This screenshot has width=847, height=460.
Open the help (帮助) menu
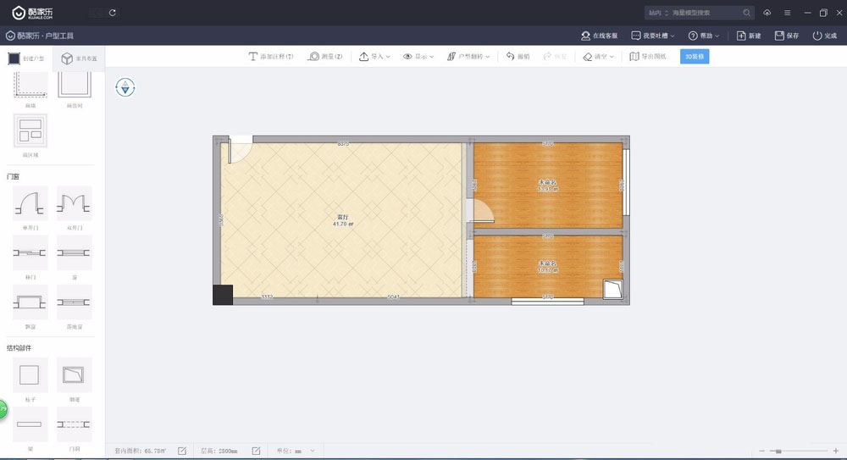tap(705, 36)
